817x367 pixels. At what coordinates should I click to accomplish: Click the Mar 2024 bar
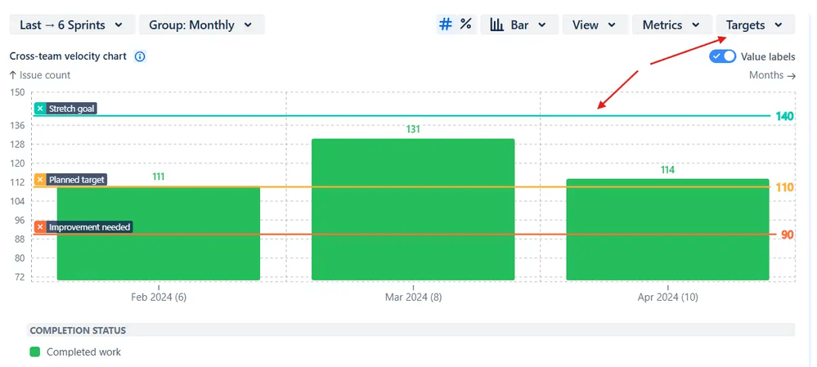[x=413, y=209]
